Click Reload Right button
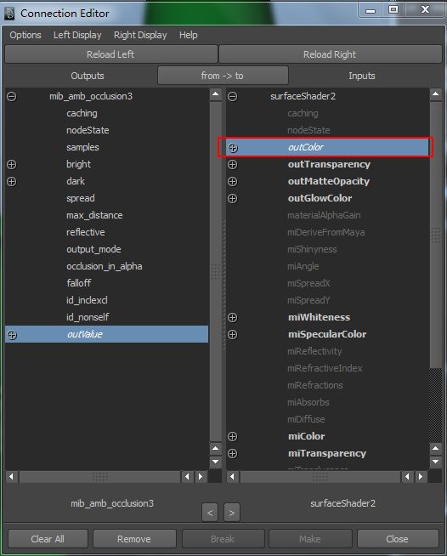447x556 pixels. 331,54
